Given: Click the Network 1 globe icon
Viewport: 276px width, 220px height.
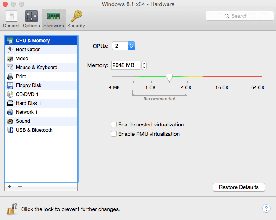Looking at the screenshot, I should click(10, 112).
